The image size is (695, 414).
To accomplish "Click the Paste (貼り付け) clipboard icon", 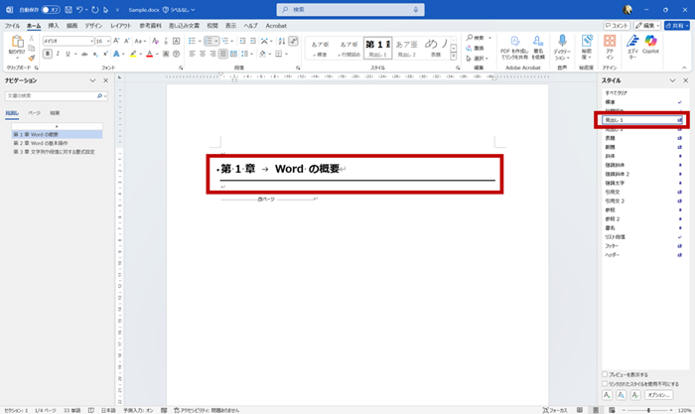I will (x=19, y=46).
